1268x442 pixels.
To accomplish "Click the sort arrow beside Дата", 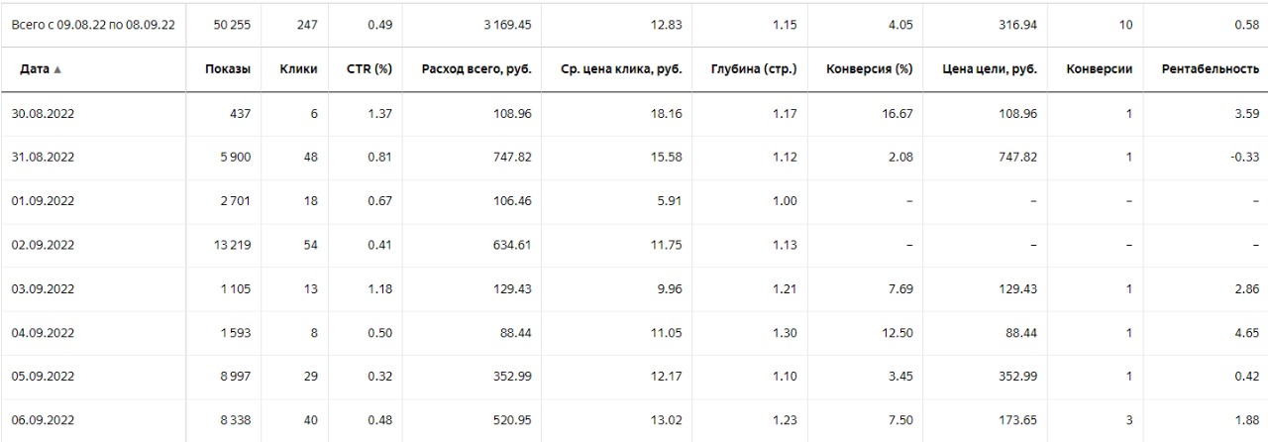I will tap(56, 70).
